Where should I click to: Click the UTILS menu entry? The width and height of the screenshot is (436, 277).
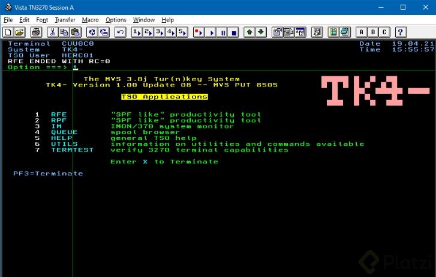point(64,144)
